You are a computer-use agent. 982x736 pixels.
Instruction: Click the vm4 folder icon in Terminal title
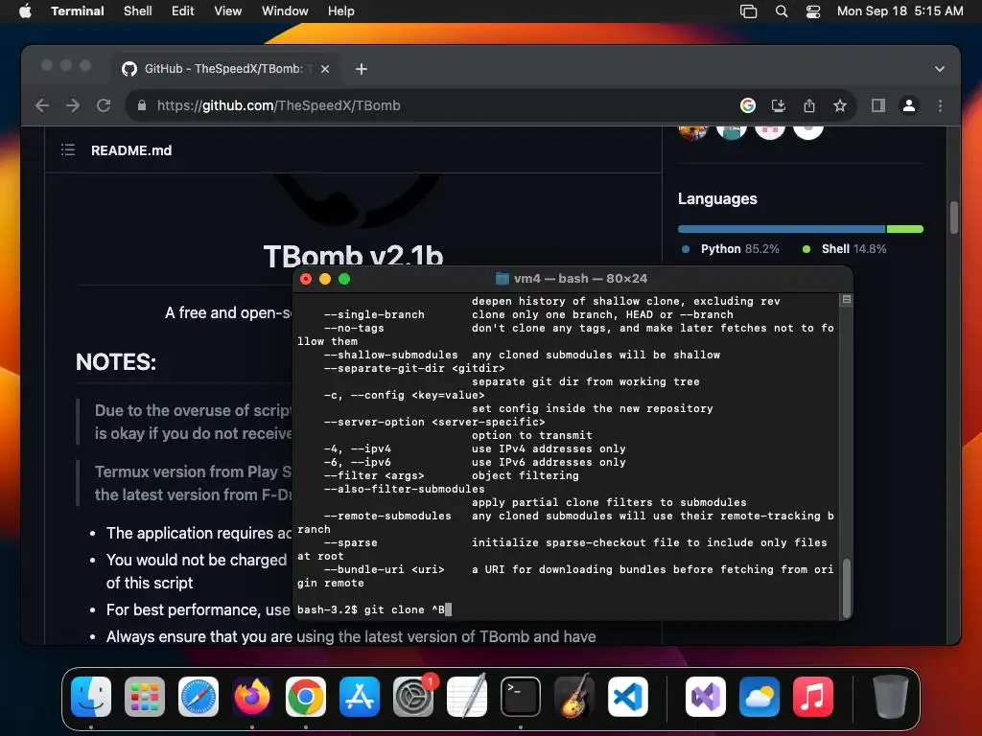502,279
